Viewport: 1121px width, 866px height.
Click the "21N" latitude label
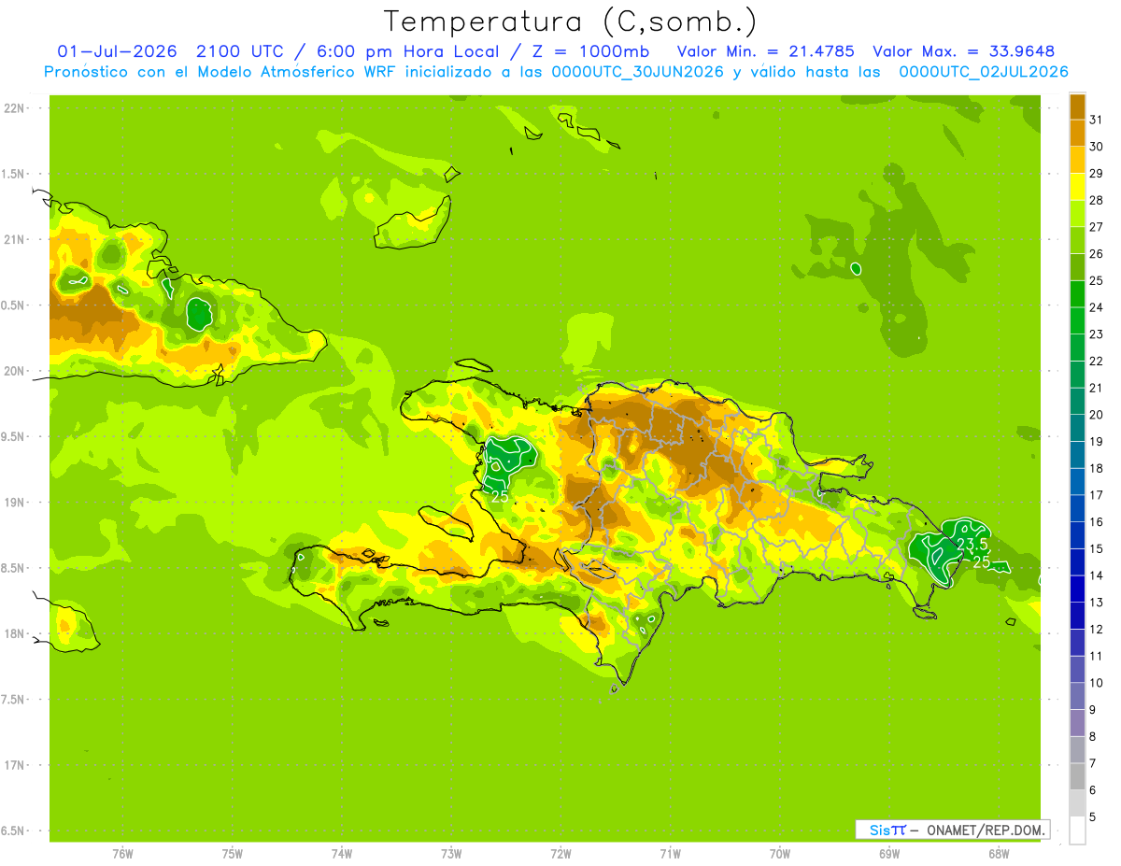[14, 240]
